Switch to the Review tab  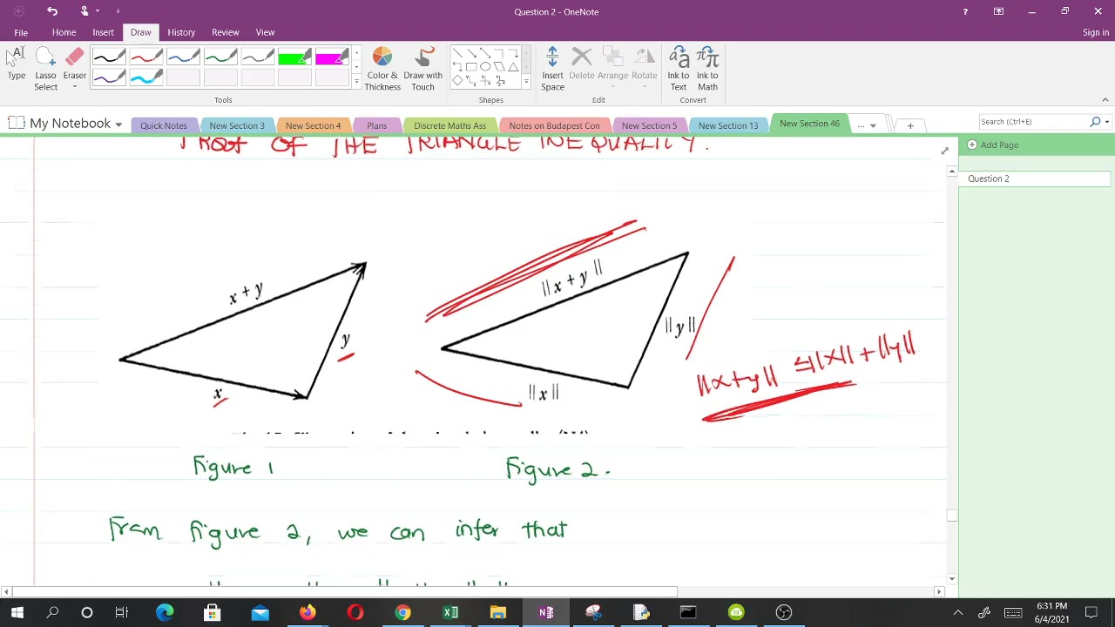point(225,32)
